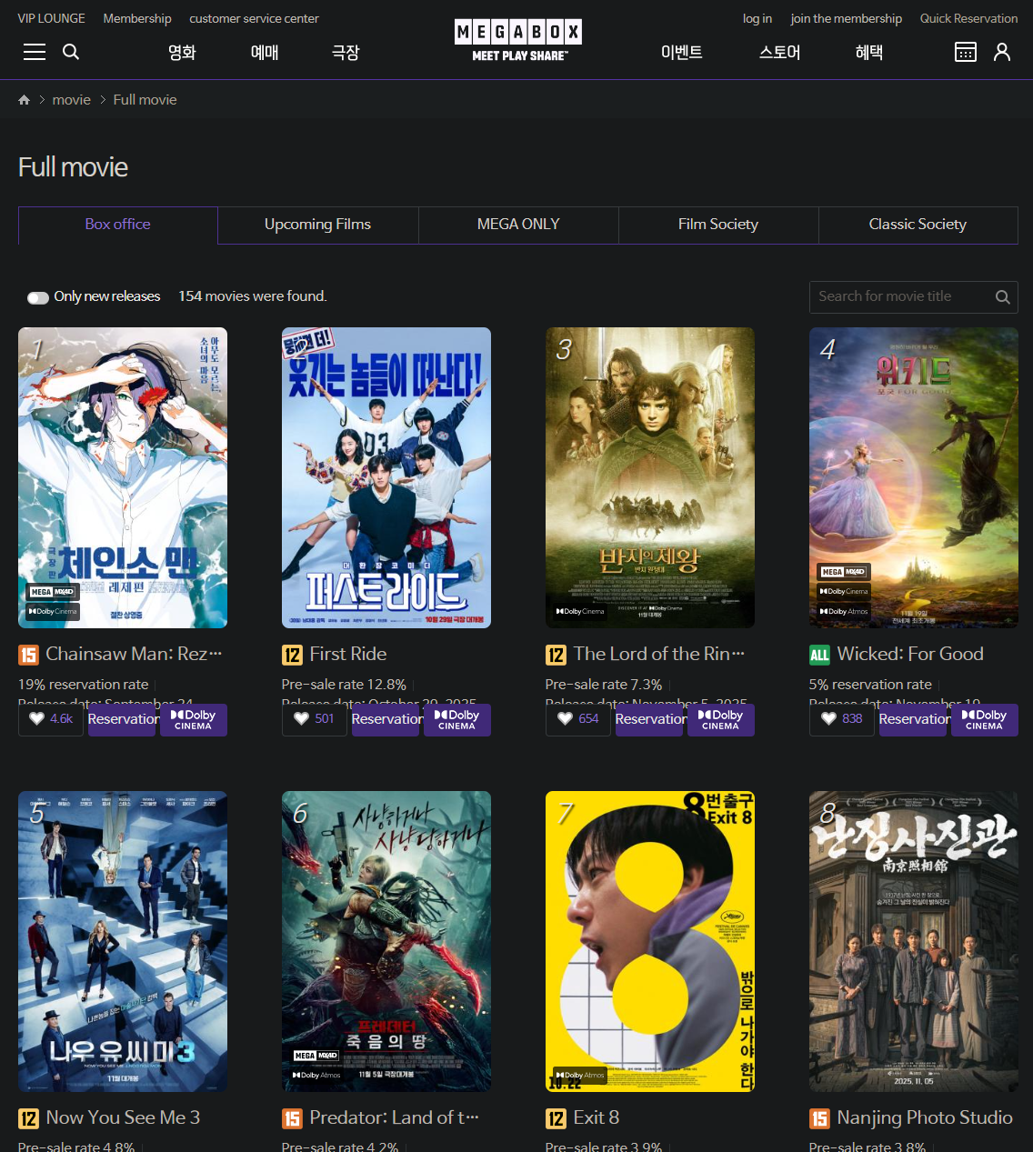This screenshot has height=1152, width=1033.
Task: Like Wicked: For Good 838 heart
Action: pyautogui.click(x=842, y=719)
